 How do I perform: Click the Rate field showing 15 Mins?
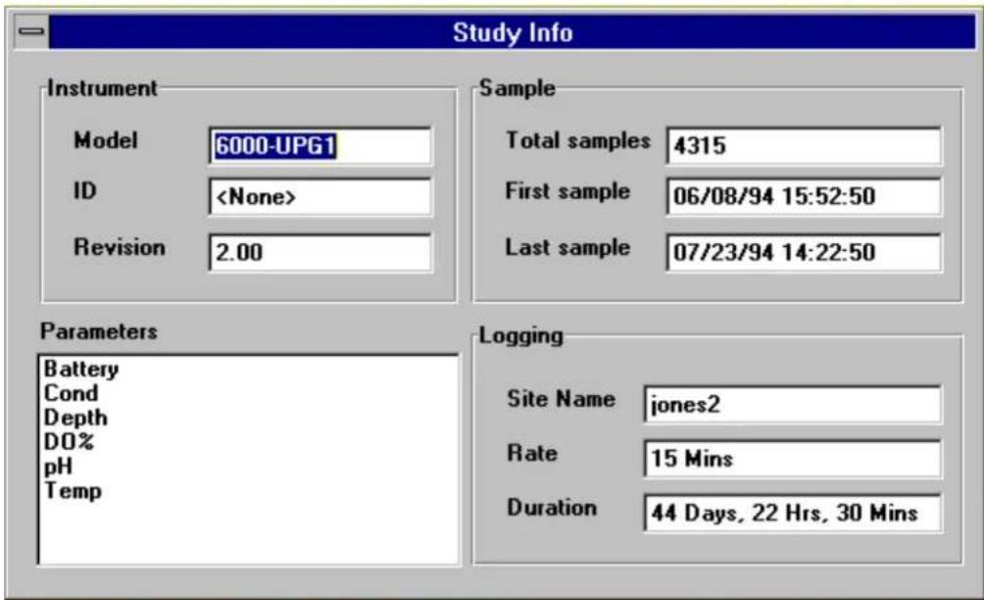pos(792,459)
